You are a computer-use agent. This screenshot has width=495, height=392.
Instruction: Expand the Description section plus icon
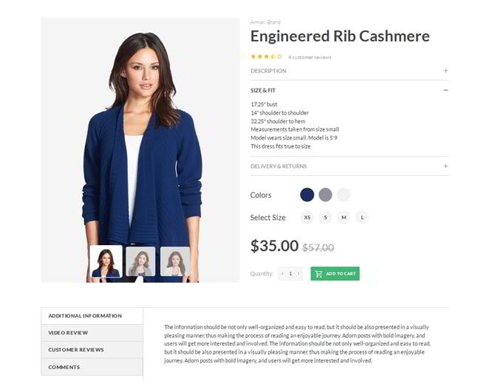(445, 71)
